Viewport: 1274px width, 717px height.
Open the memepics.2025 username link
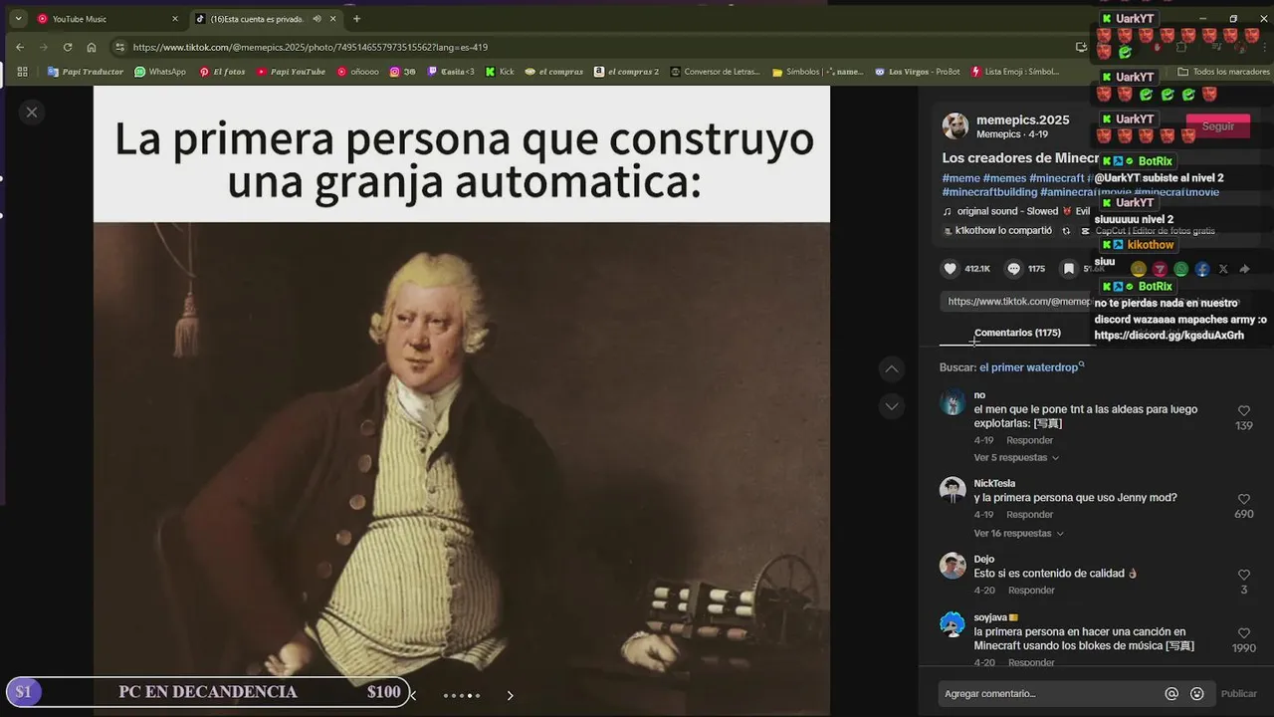pos(1023,119)
